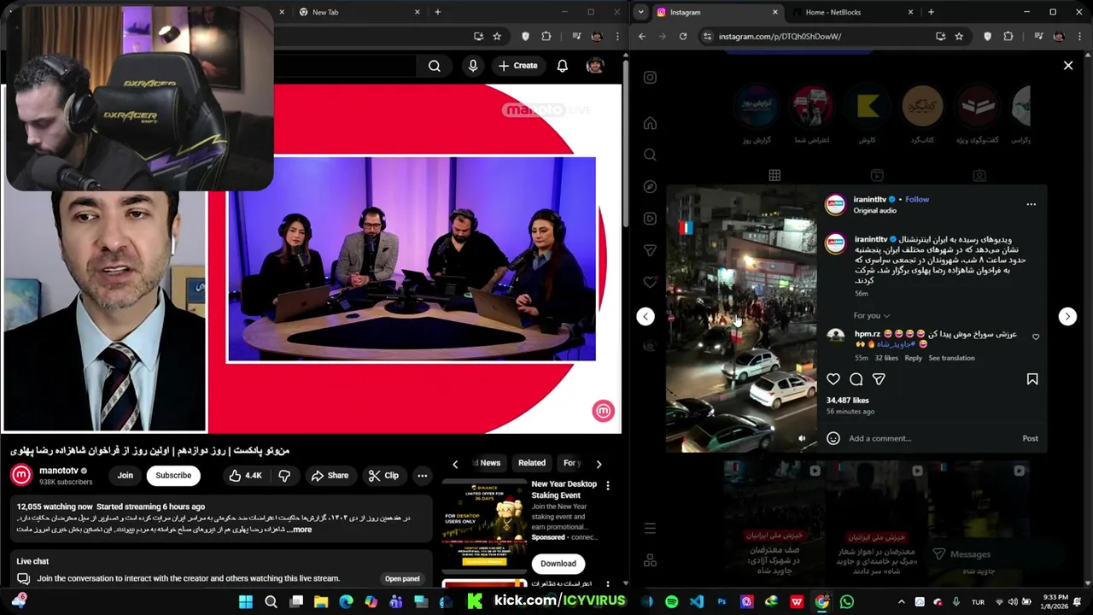The height and width of the screenshot is (615, 1093).
Task: Open more actions for the video
Action: (x=422, y=476)
